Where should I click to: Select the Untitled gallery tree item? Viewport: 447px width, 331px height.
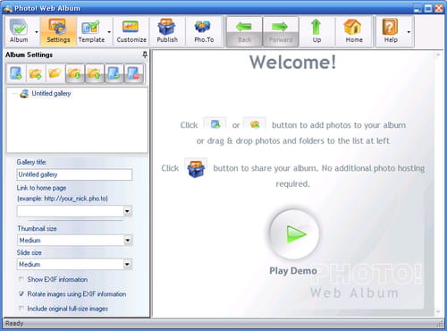point(51,93)
